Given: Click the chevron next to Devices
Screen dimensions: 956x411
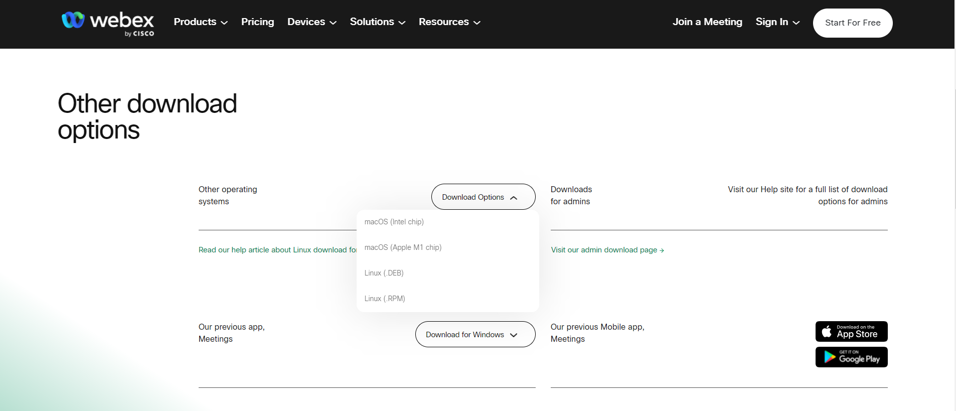Looking at the screenshot, I should [333, 23].
